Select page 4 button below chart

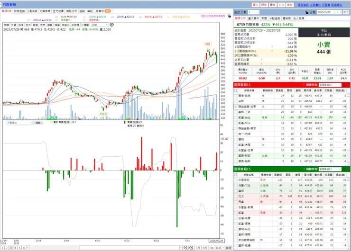point(15,248)
